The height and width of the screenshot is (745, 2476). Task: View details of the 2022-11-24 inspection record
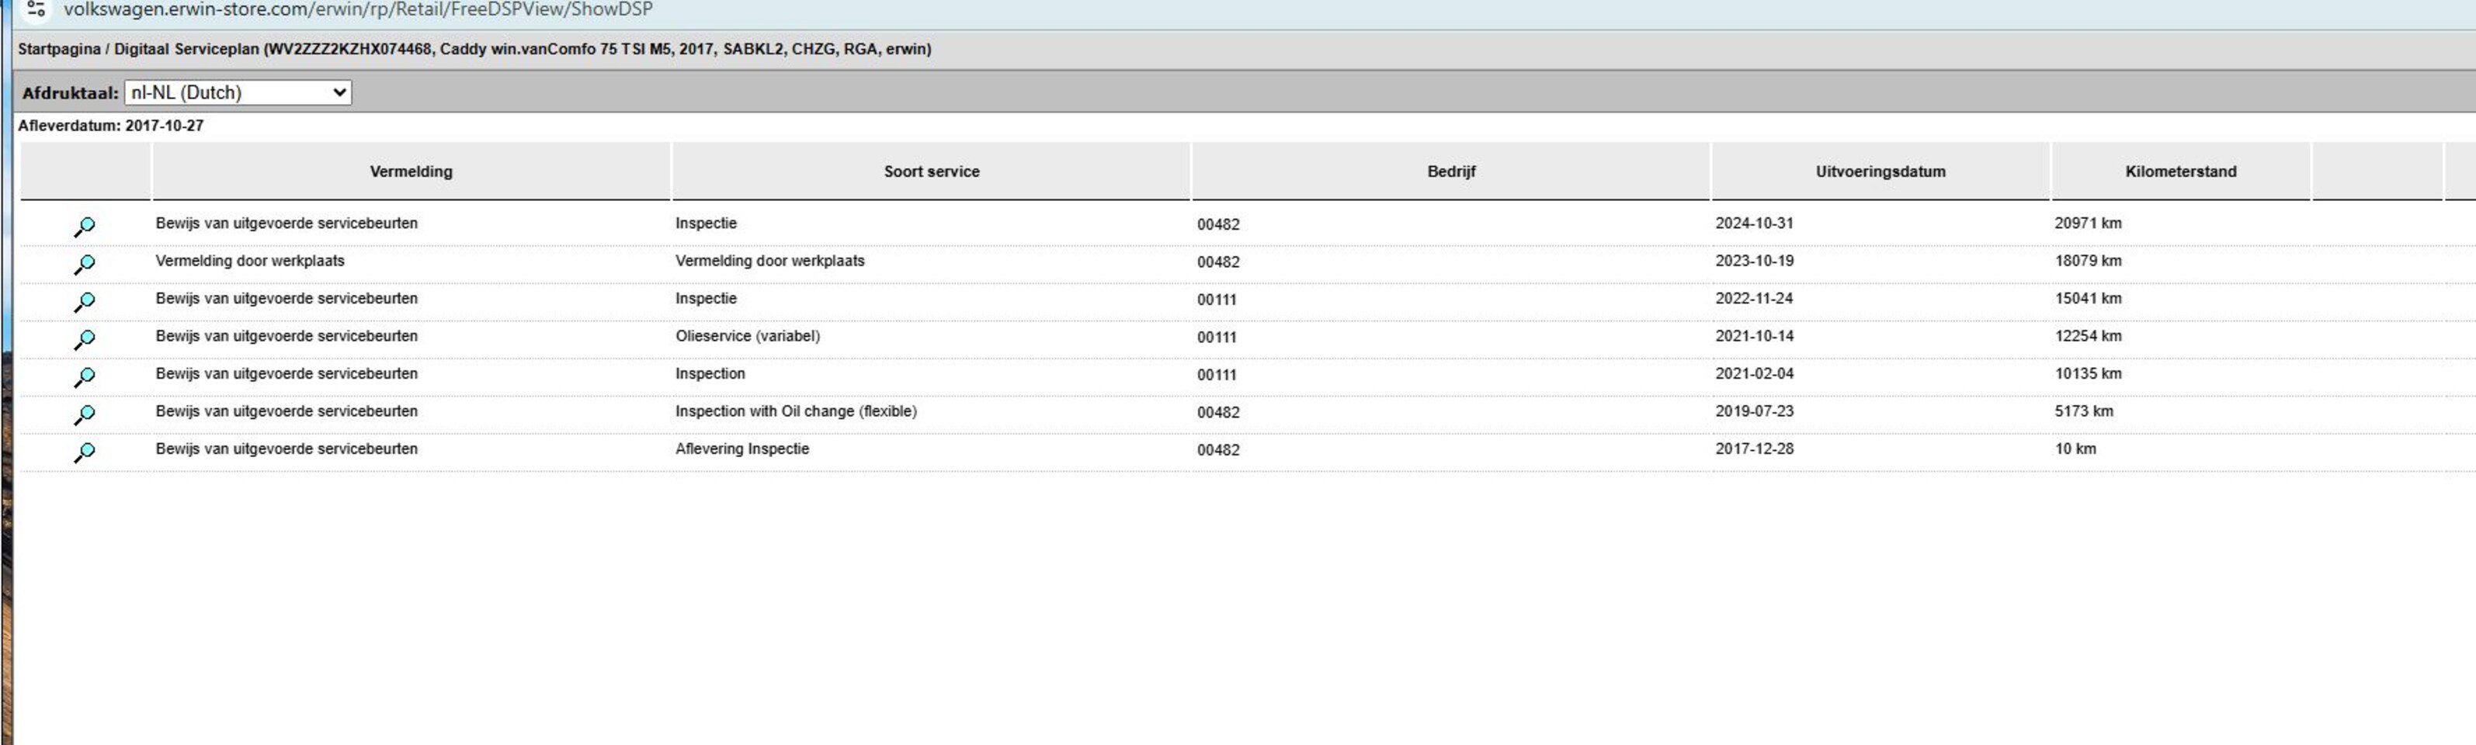tap(85, 302)
